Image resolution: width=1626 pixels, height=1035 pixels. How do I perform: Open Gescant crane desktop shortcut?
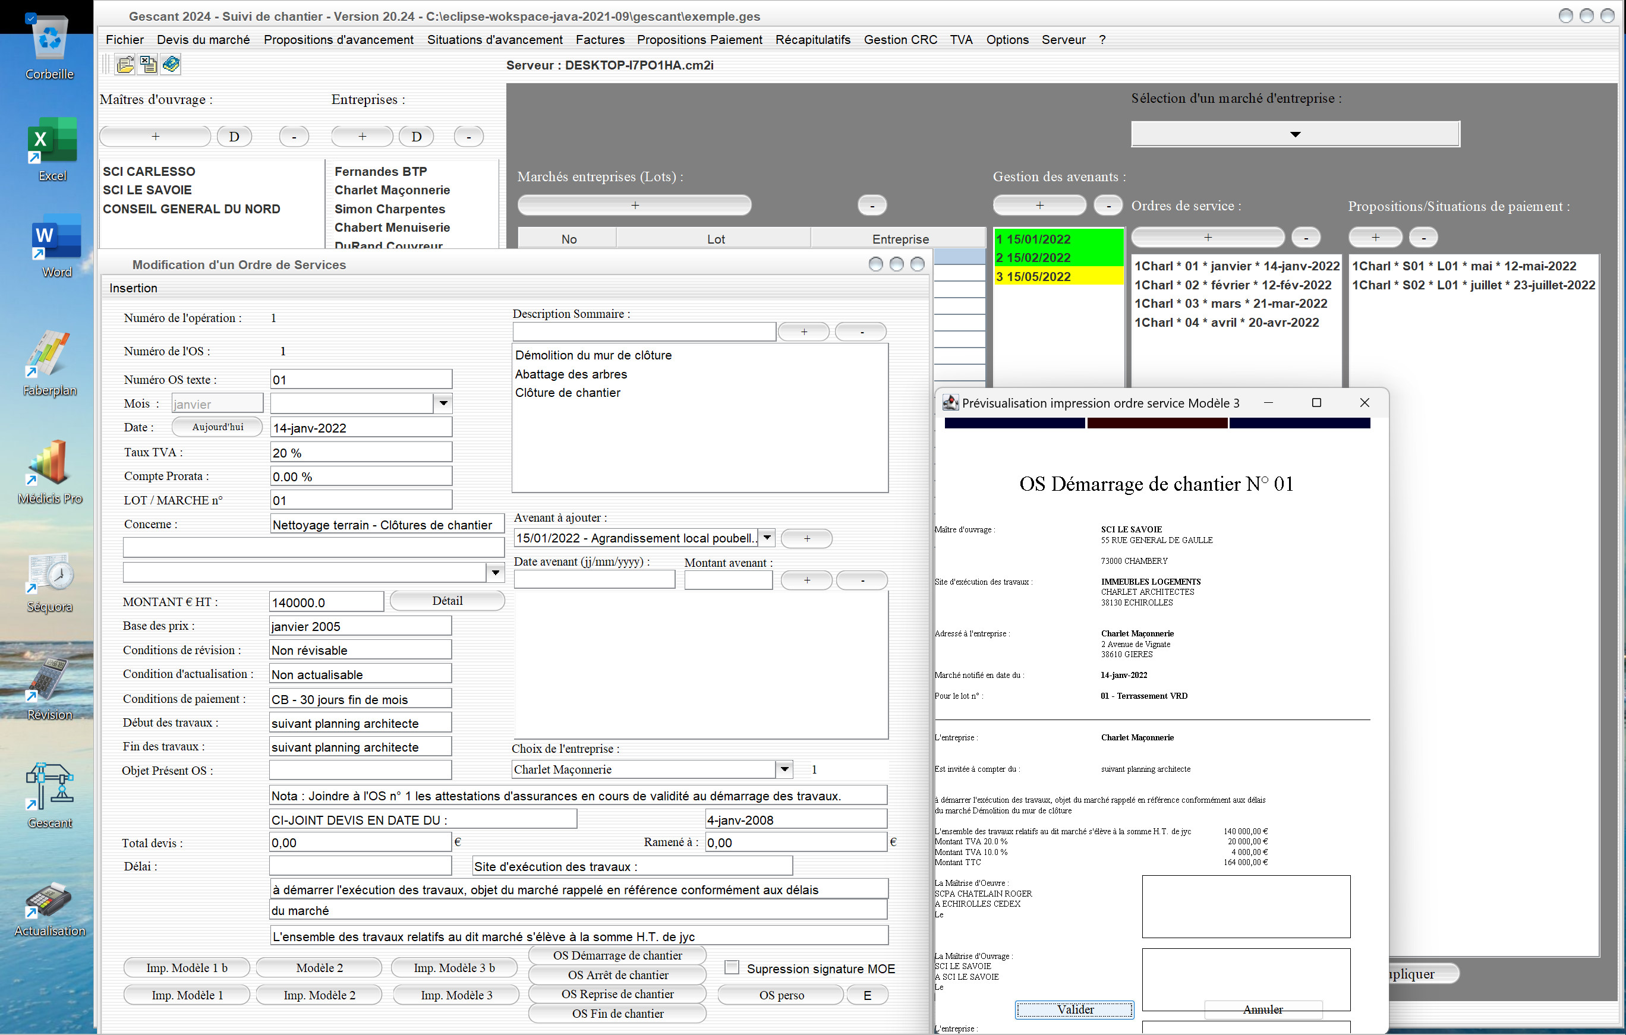[x=49, y=796]
